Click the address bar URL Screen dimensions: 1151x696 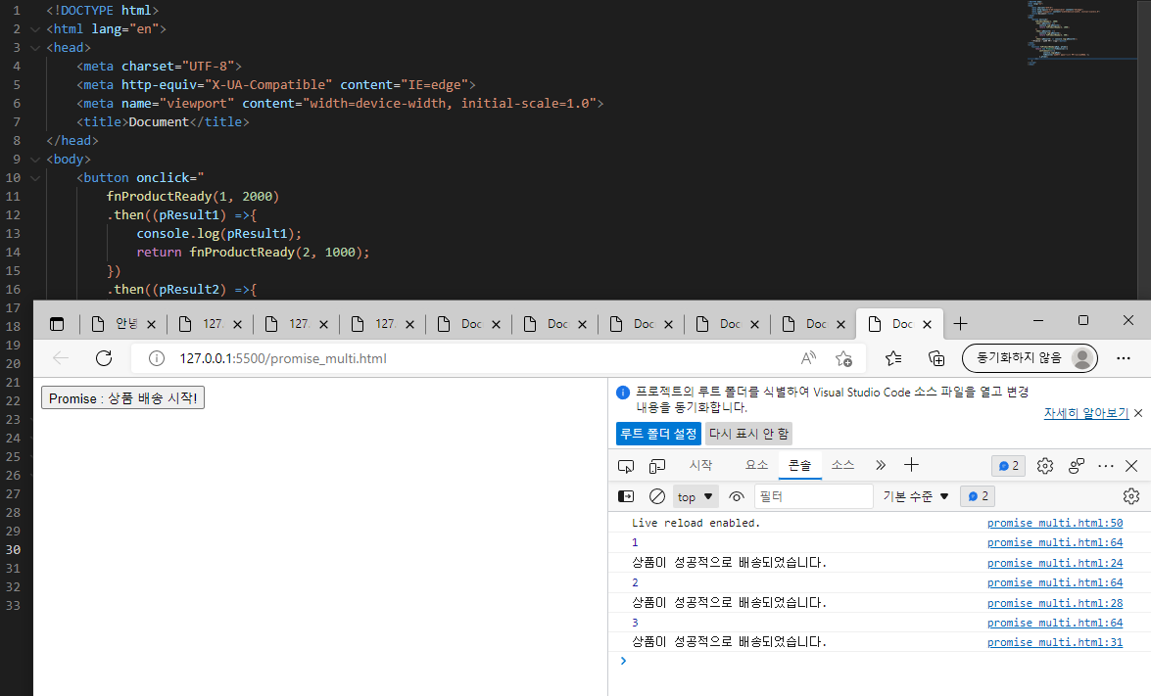pos(283,358)
